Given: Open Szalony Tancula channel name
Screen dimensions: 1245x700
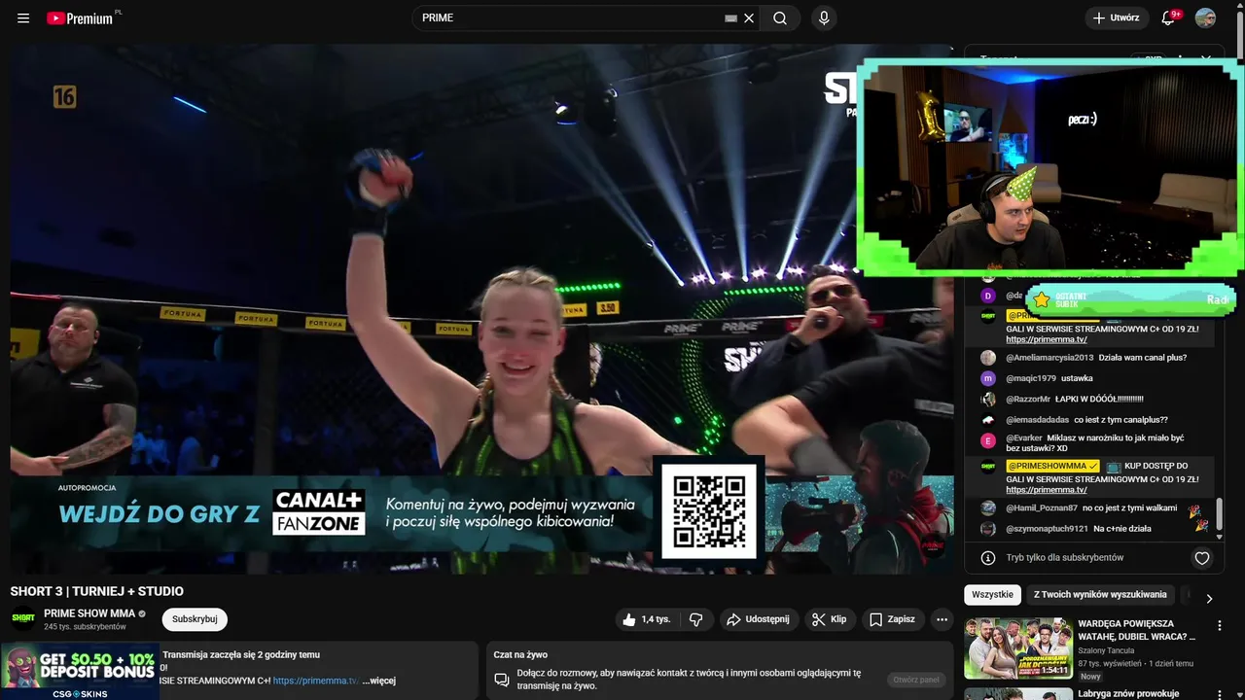Looking at the screenshot, I should tap(1108, 650).
